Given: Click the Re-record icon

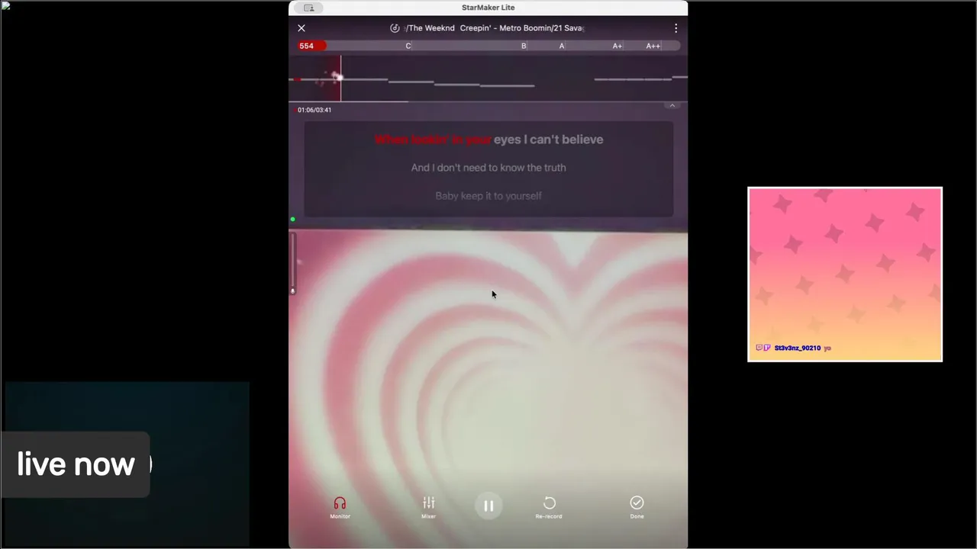Looking at the screenshot, I should coord(549,503).
